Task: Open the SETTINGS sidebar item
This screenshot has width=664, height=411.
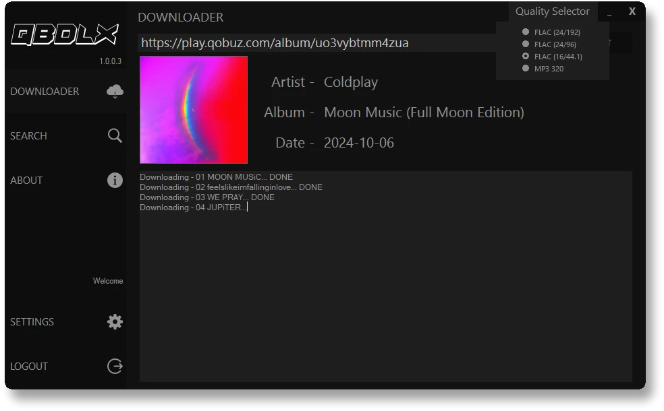Action: click(66, 322)
